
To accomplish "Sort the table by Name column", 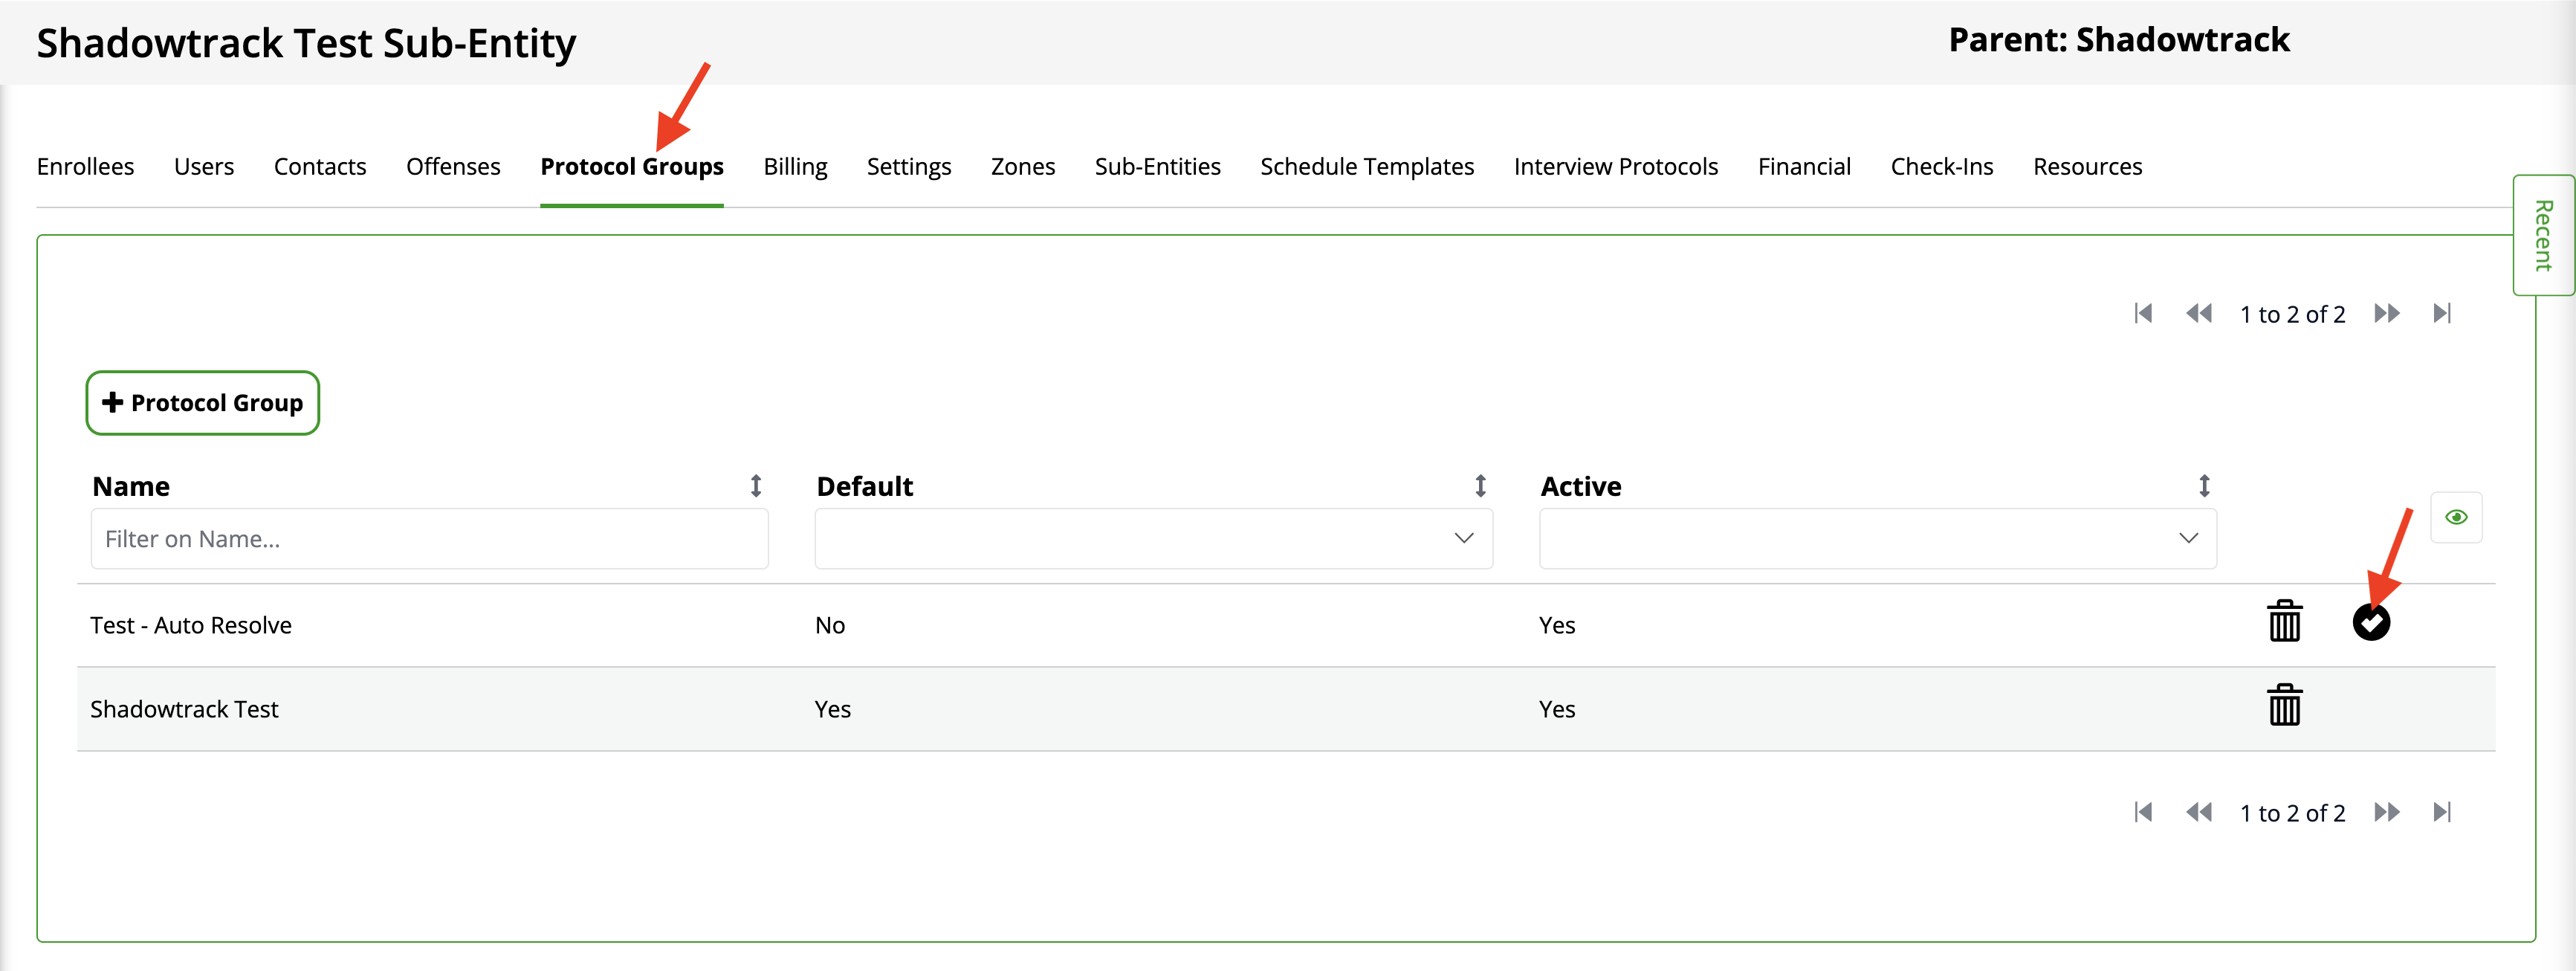I will coord(756,486).
